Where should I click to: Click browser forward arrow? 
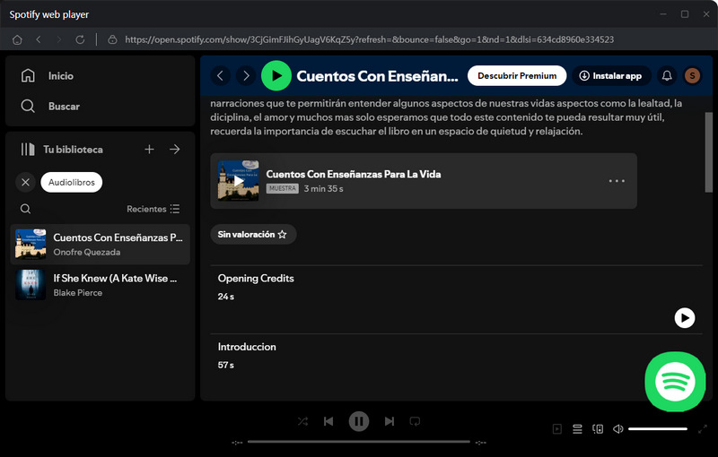click(59, 39)
